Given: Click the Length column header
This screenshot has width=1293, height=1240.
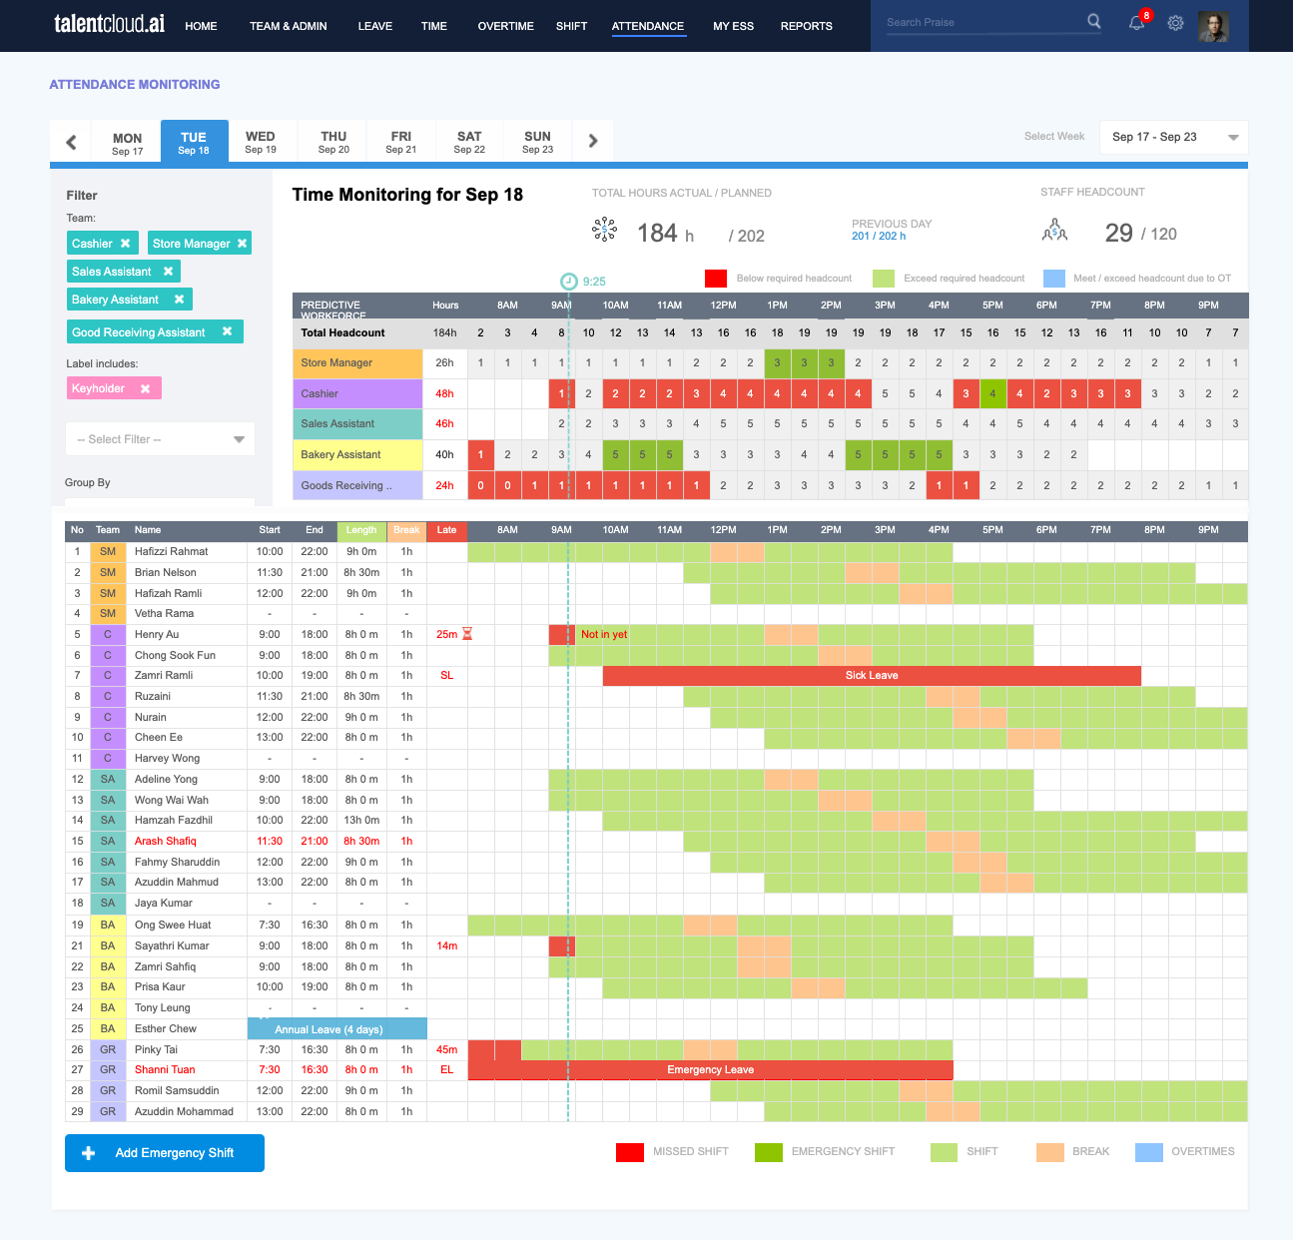Looking at the screenshot, I should pos(361,530).
